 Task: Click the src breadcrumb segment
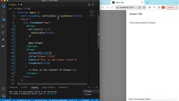click(10, 9)
